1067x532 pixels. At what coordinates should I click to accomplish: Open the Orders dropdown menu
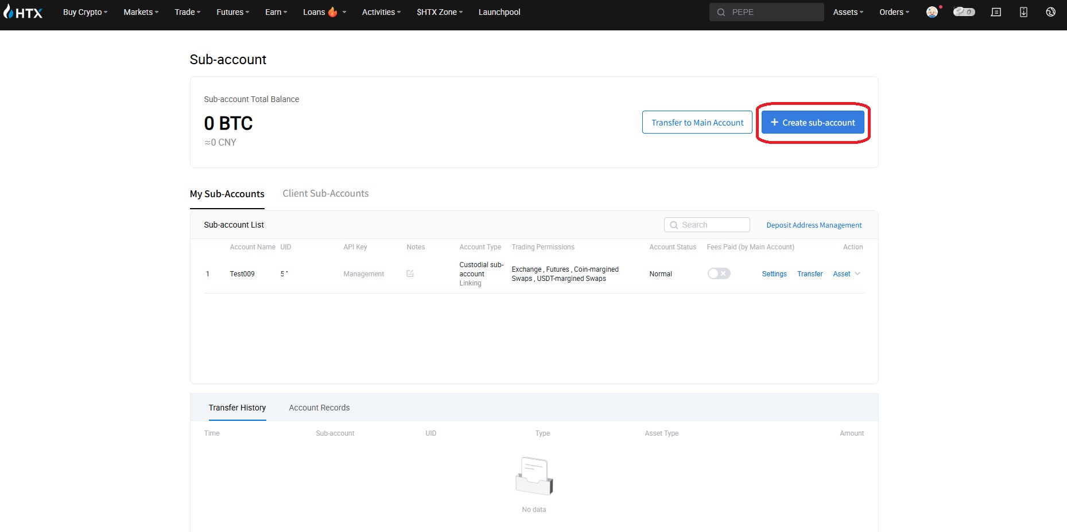[894, 12]
